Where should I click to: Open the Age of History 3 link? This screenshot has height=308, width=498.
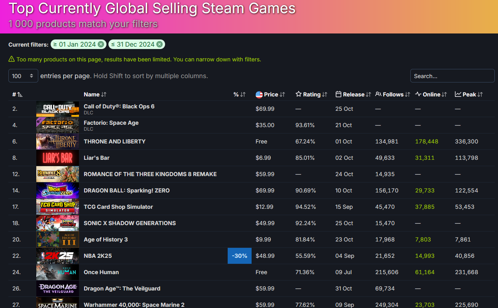106,239
